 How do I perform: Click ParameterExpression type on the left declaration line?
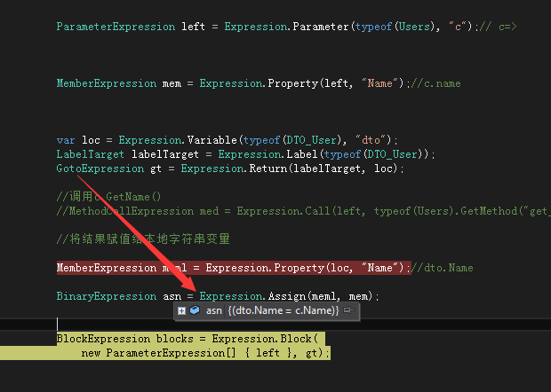pos(116,27)
